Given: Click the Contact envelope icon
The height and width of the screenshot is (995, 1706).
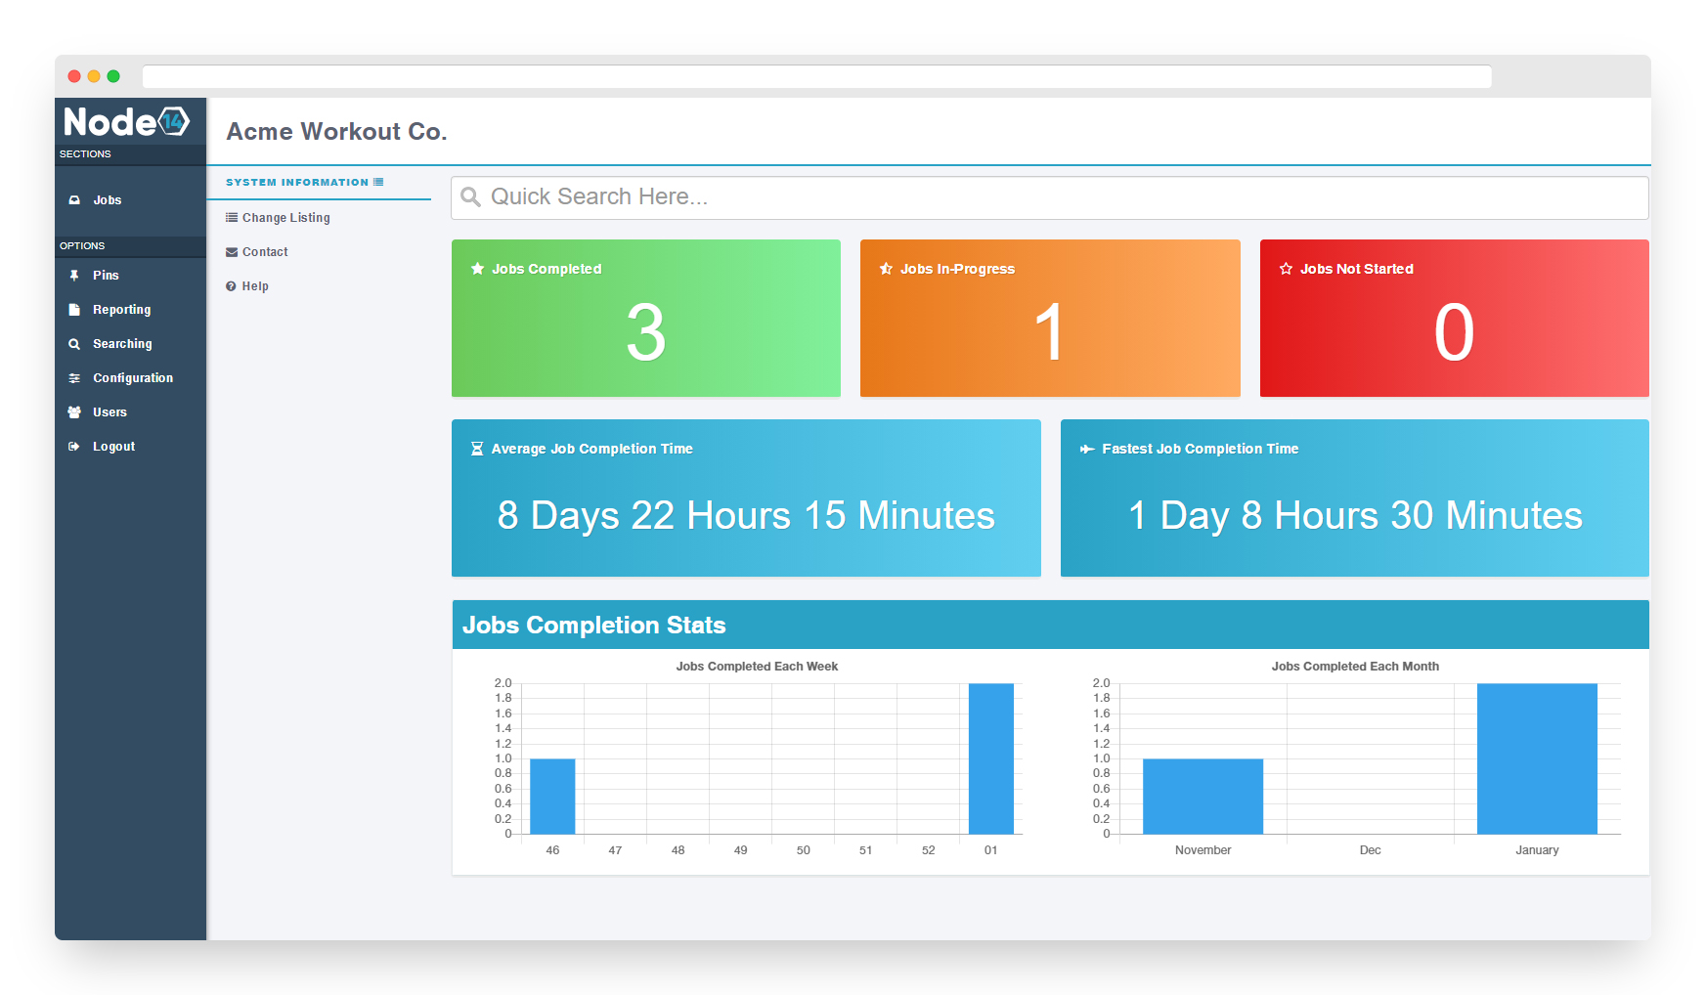Looking at the screenshot, I should point(232,252).
